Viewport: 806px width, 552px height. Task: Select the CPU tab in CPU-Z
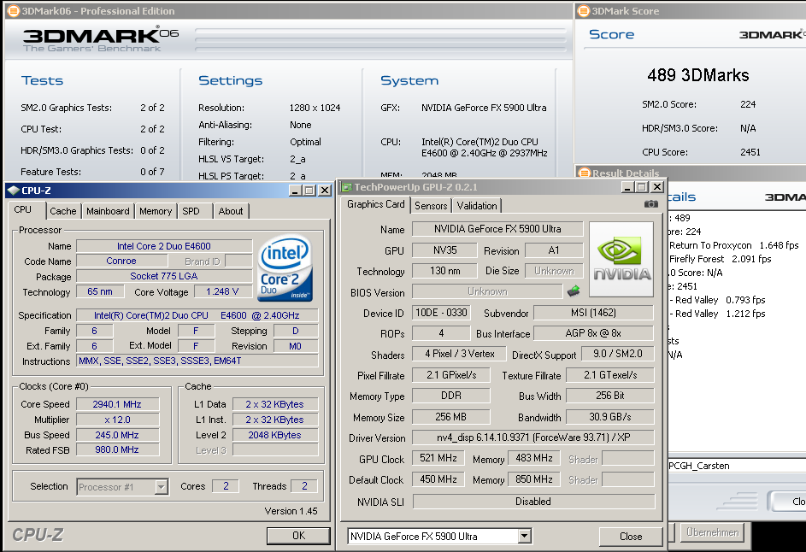coord(22,209)
